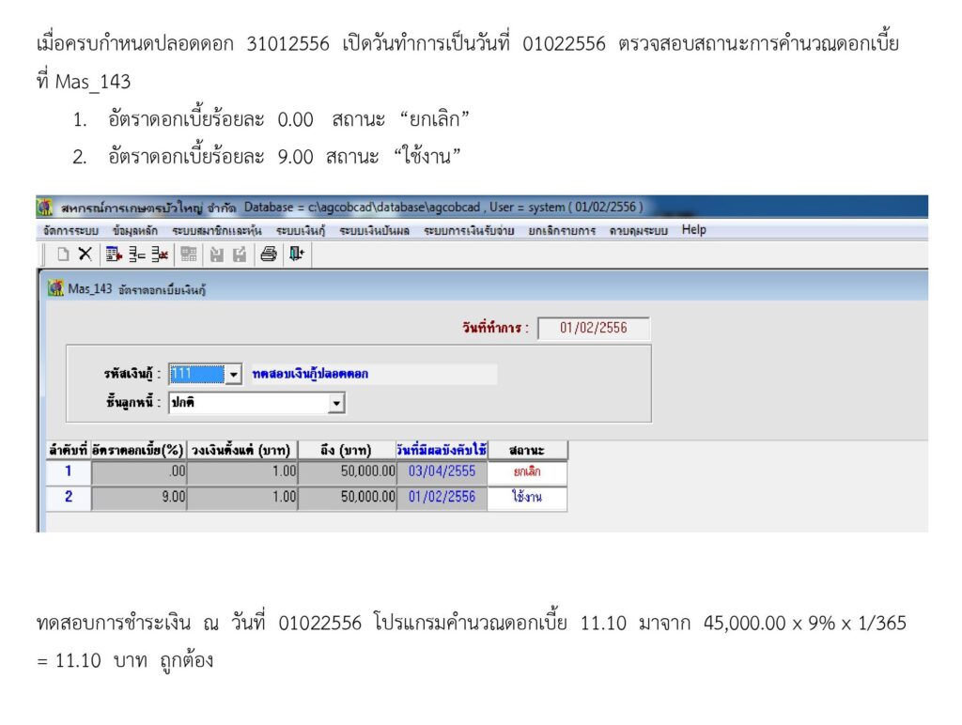This screenshot has height=725, width=962.
Task: Click the ยกเลิก status cell in row 1
Action: (x=527, y=472)
